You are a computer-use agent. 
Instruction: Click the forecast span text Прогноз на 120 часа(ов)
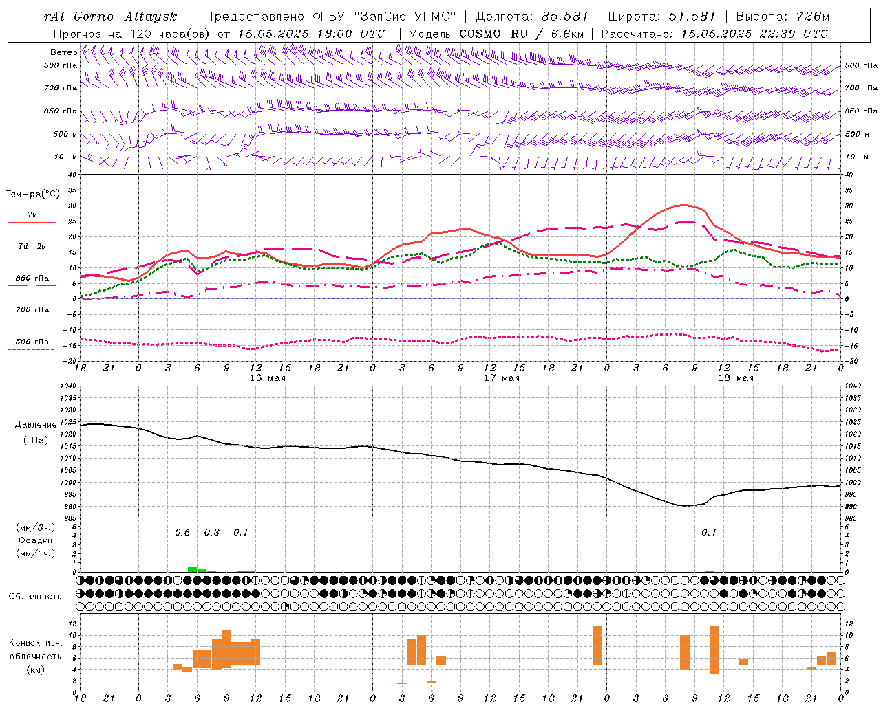coord(132,34)
